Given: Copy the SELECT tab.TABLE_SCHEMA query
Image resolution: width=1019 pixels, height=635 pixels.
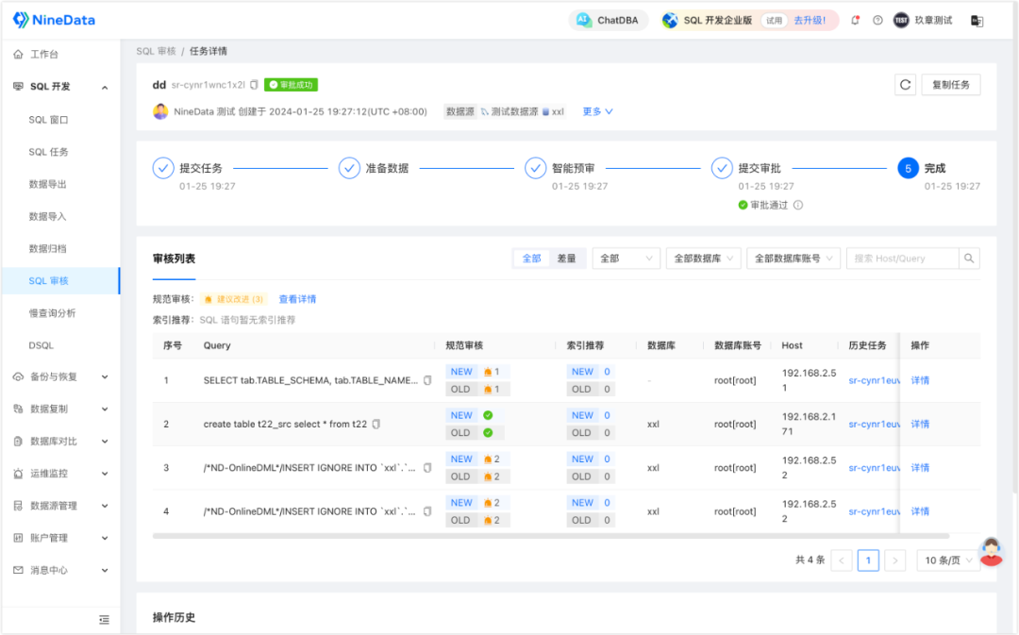Looking at the screenshot, I should click(x=427, y=380).
